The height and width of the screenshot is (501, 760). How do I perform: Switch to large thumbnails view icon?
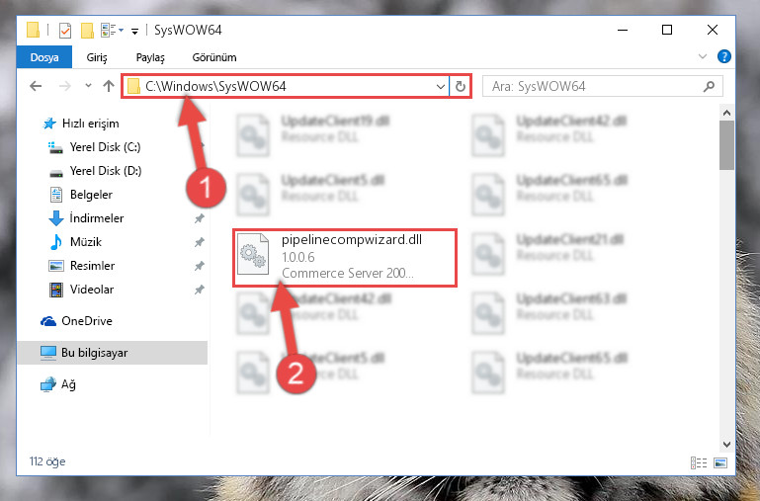tap(720, 462)
